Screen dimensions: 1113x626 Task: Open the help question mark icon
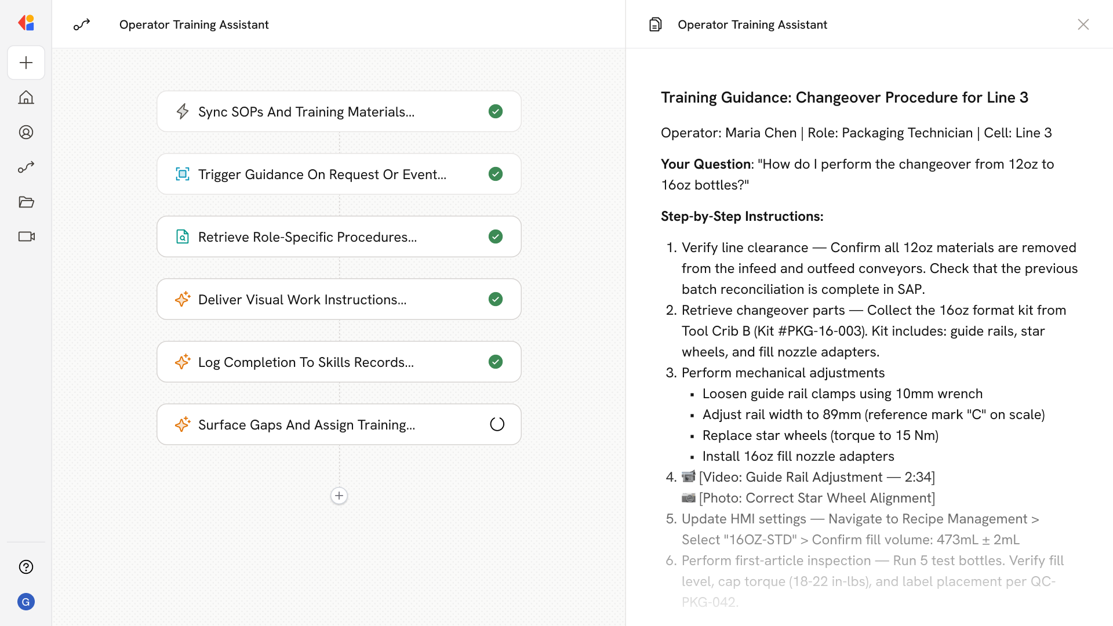[26, 567]
